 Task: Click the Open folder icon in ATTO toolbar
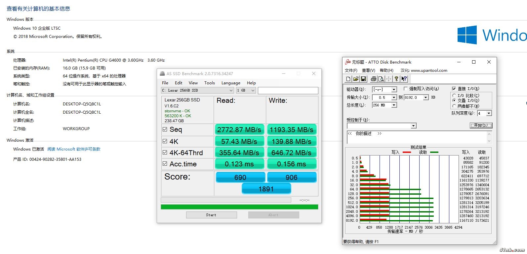pos(356,79)
